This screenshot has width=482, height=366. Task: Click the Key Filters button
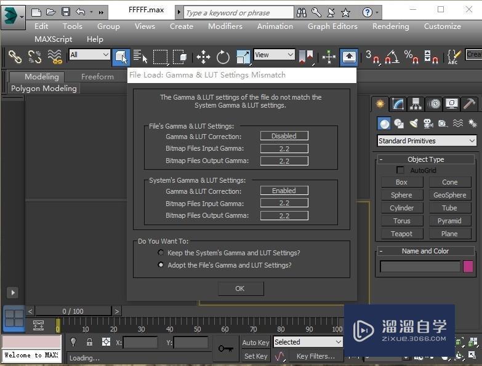[x=316, y=356]
